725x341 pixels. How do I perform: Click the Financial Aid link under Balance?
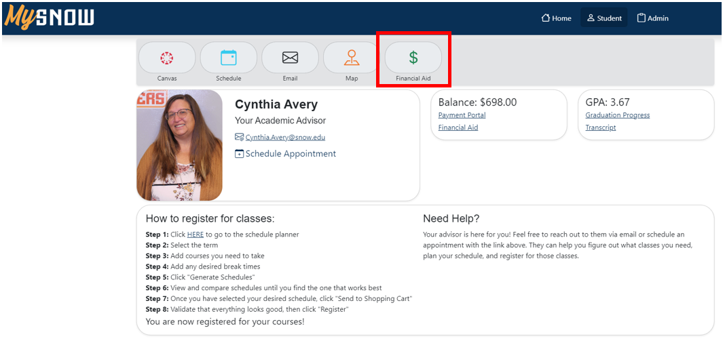point(458,127)
